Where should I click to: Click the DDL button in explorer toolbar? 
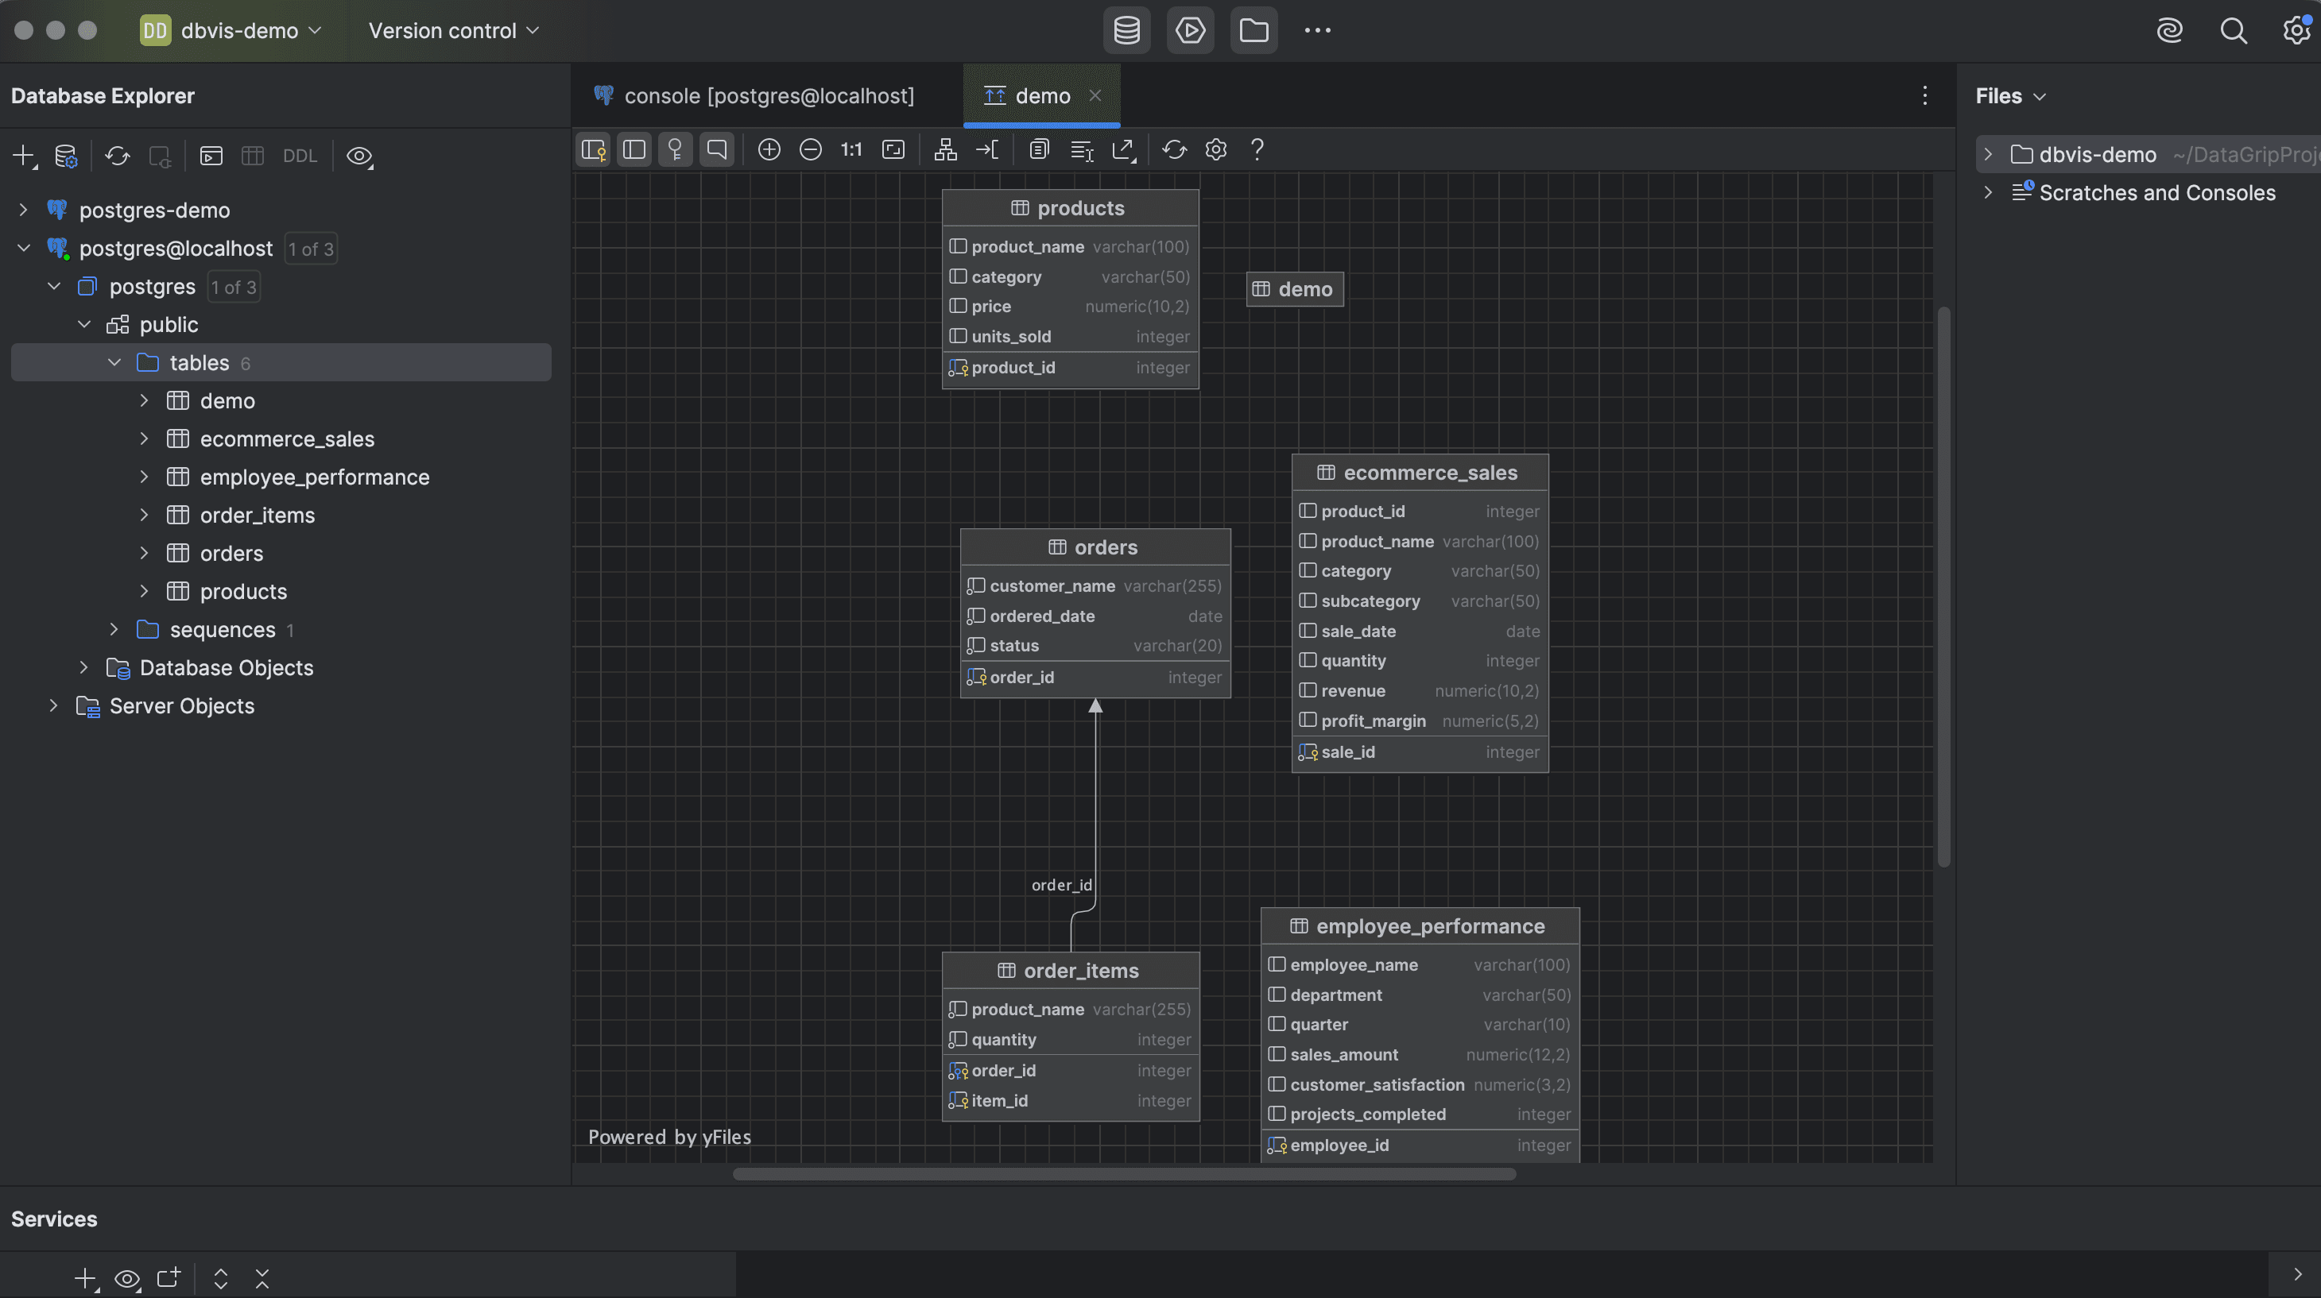click(299, 156)
